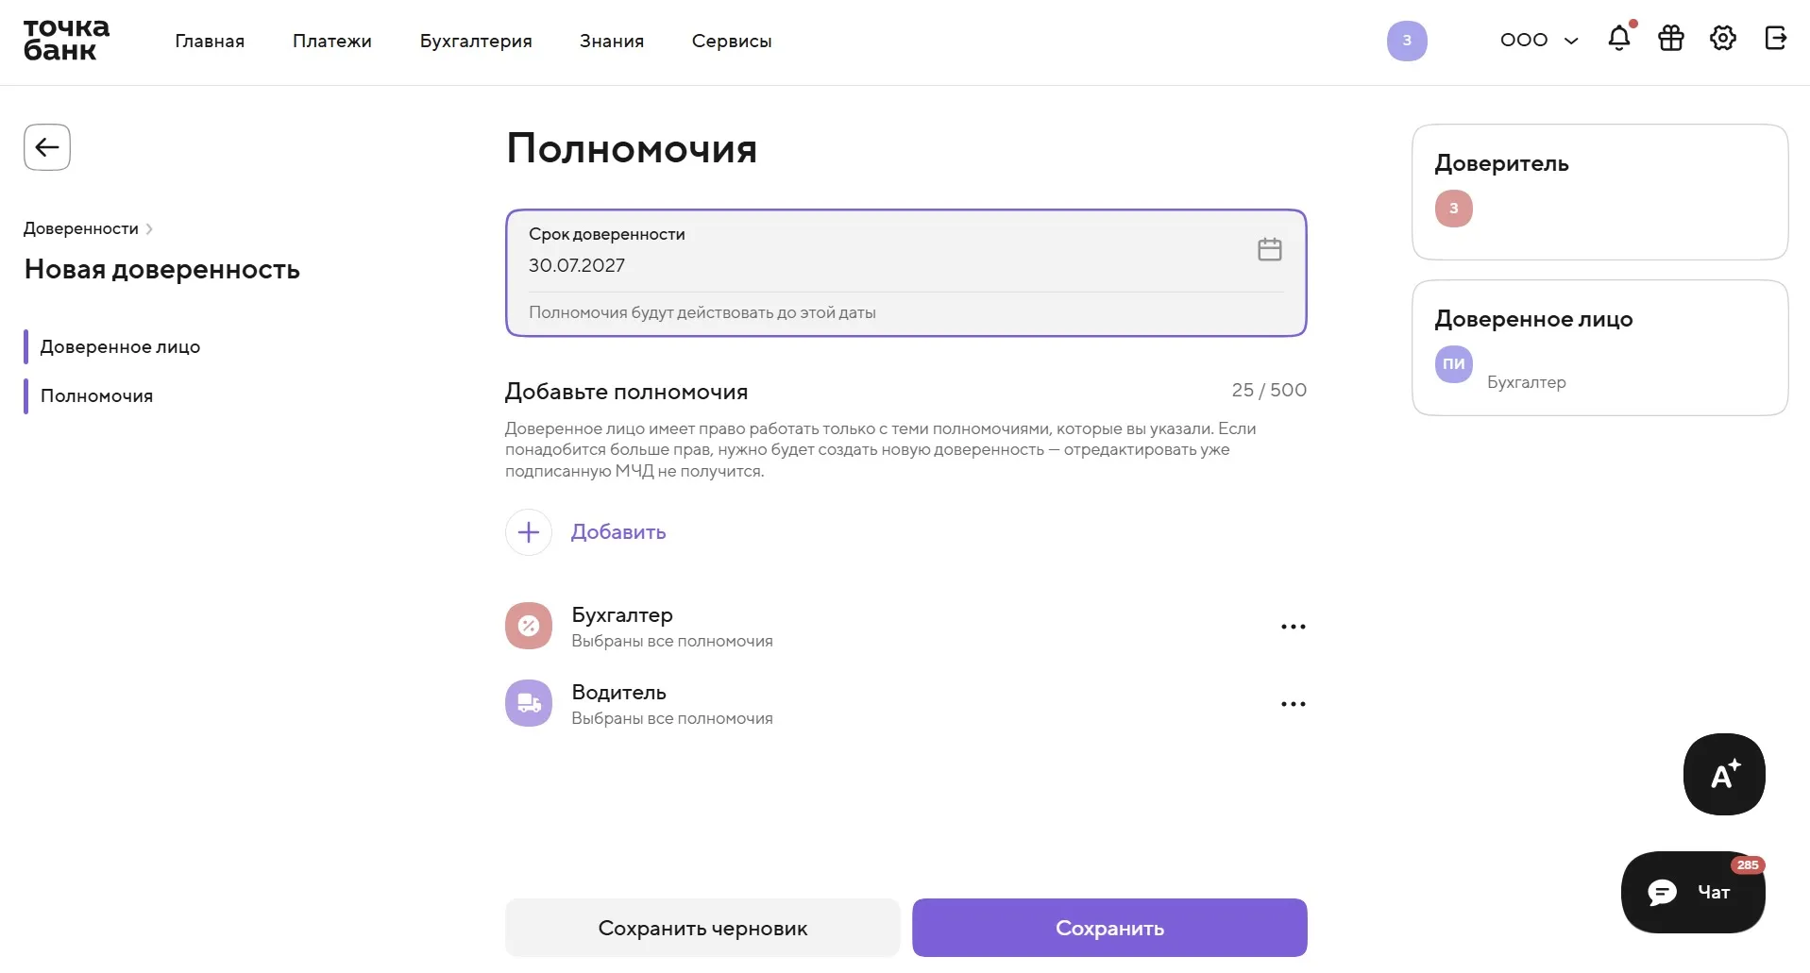
Task: Click Сохранить черновик button
Action: click(x=702, y=928)
